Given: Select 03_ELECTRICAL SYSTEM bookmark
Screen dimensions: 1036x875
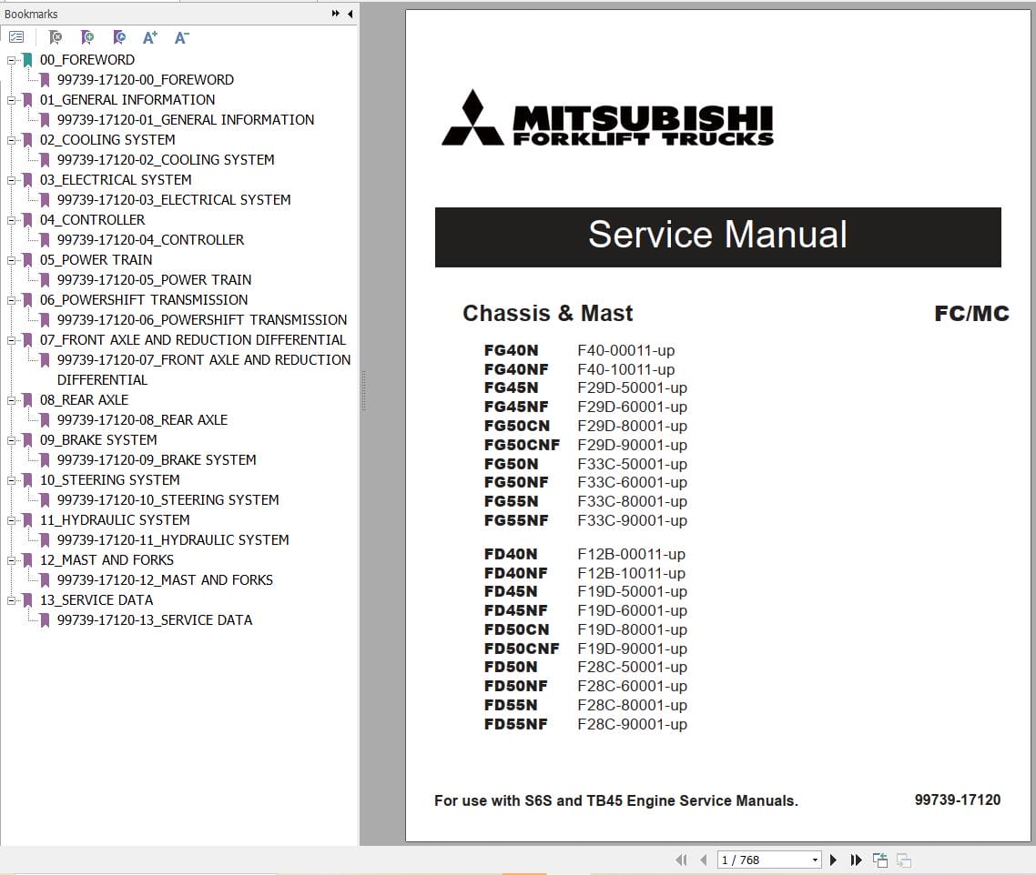Looking at the screenshot, I should tap(116, 180).
